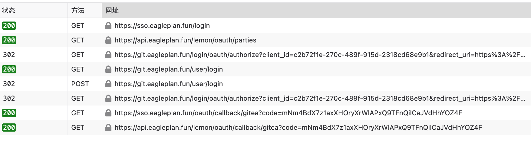Click the 200 badge of the sso.eagleplan.fun callback/gitea request

pos(9,113)
